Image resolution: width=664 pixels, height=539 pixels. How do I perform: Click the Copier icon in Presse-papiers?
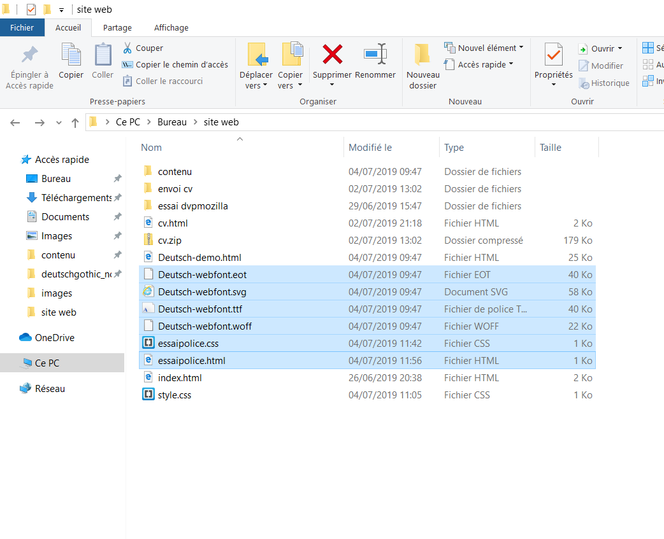71,55
